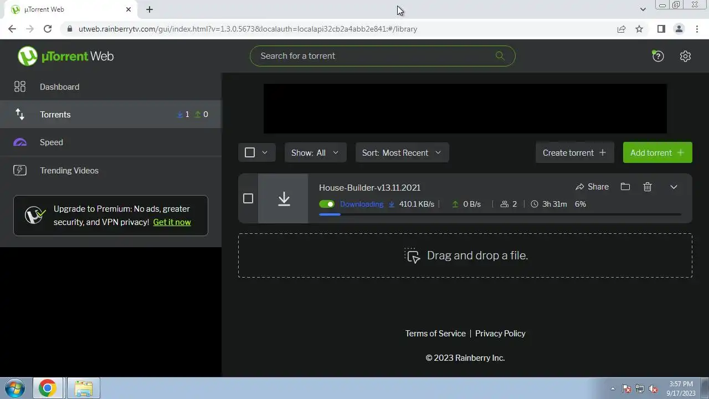Screen dimensions: 709x399
Task: Open the Chrome profile icon
Action: [679, 29]
